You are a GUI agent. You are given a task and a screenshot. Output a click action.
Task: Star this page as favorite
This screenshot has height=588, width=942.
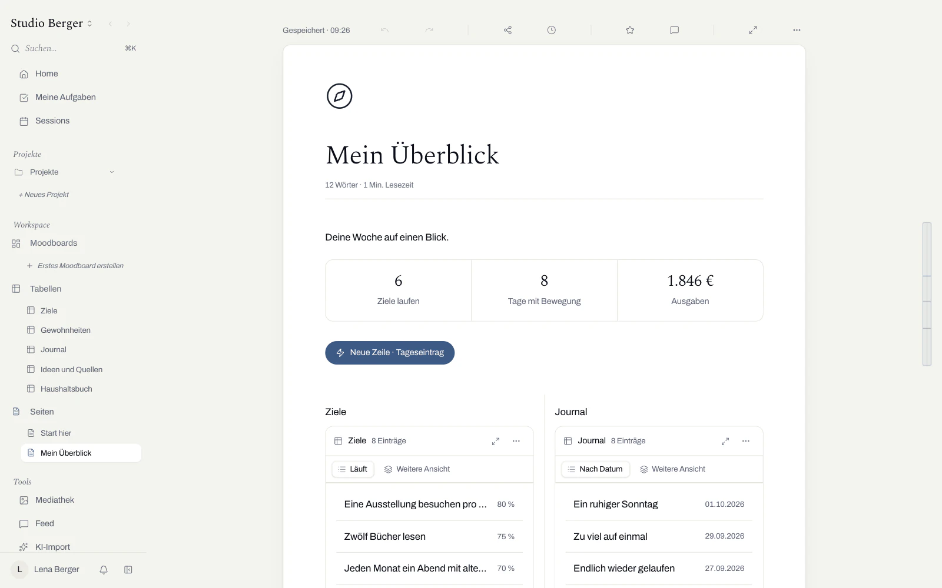click(630, 30)
